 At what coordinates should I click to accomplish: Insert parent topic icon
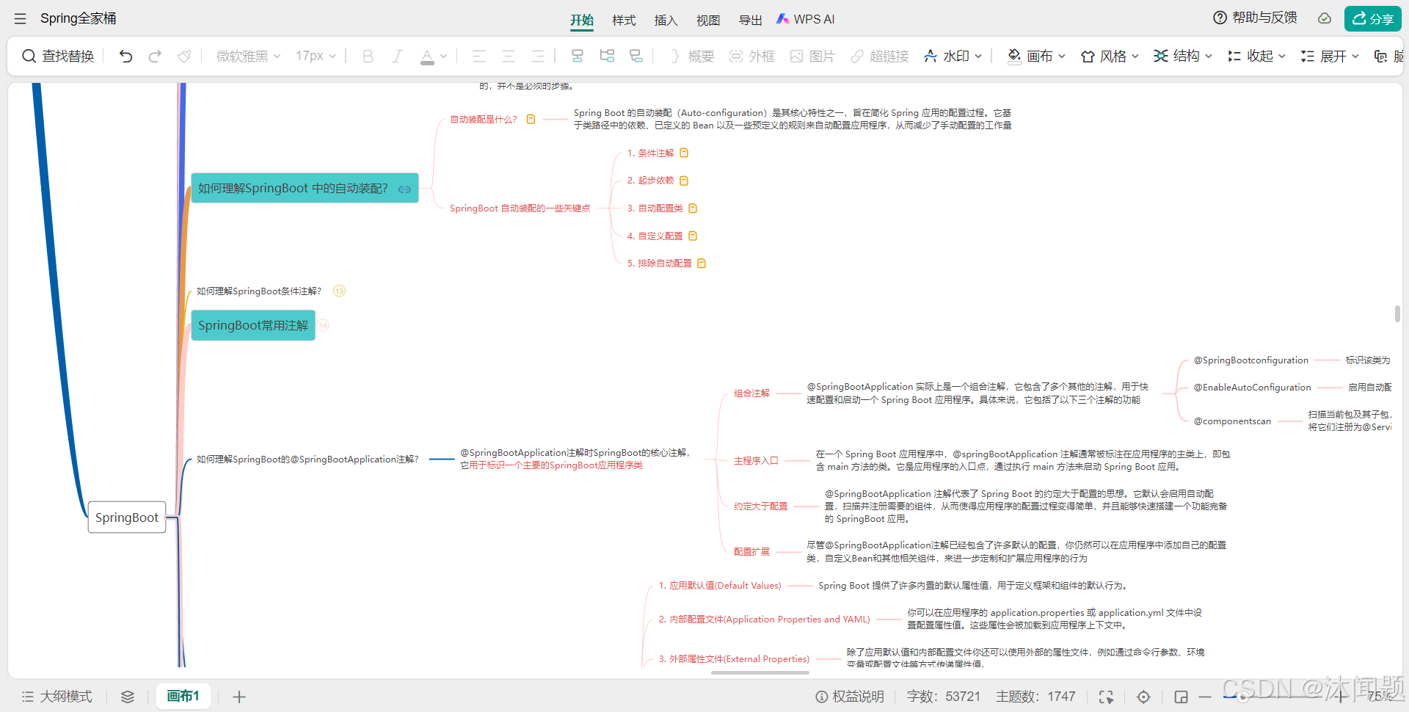[x=636, y=56]
